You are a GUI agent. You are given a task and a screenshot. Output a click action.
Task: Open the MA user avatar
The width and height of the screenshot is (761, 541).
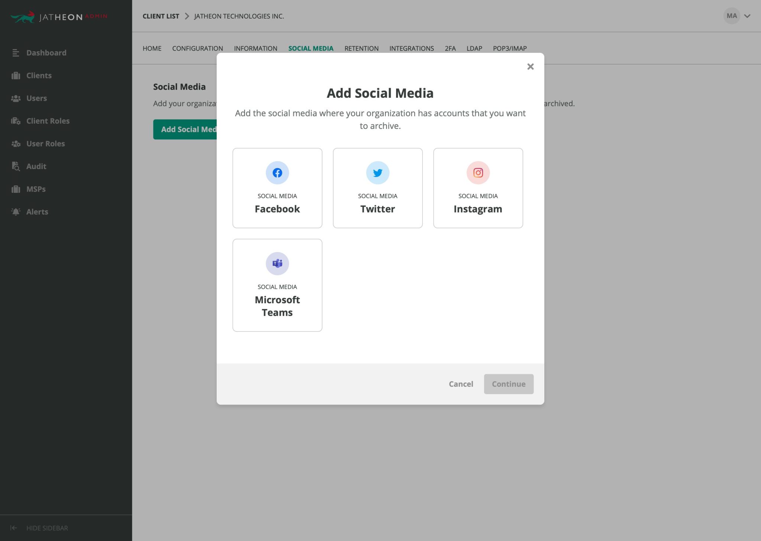pos(732,16)
